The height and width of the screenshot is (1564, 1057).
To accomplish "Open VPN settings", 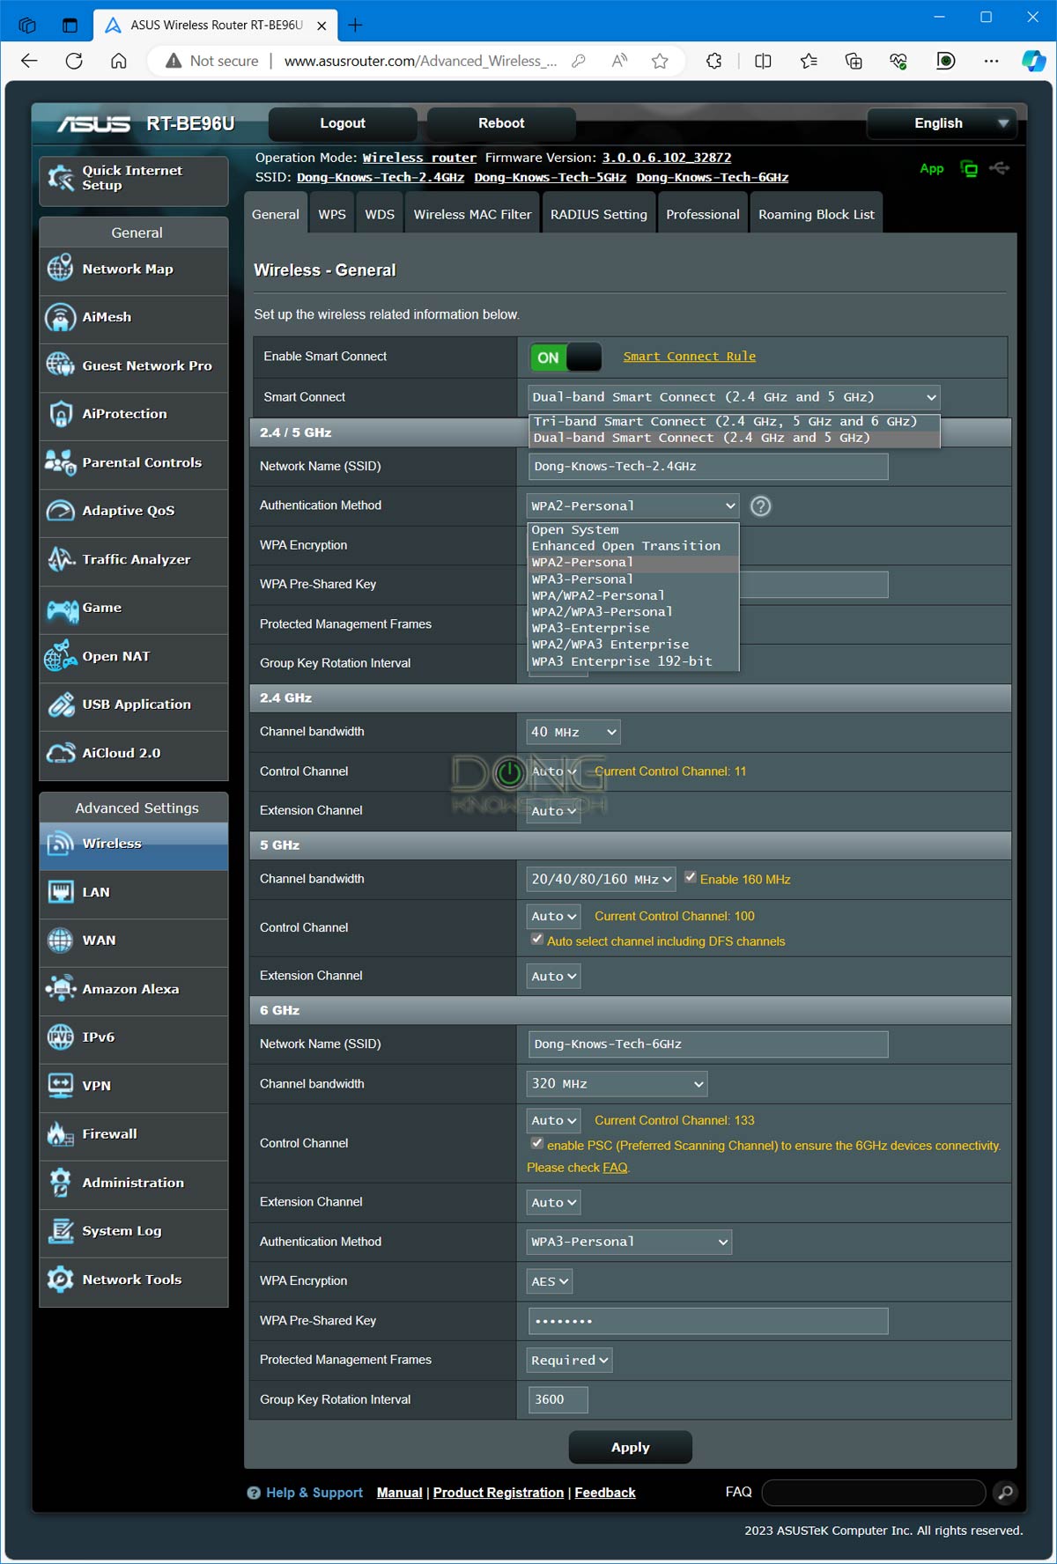I will click(134, 1087).
